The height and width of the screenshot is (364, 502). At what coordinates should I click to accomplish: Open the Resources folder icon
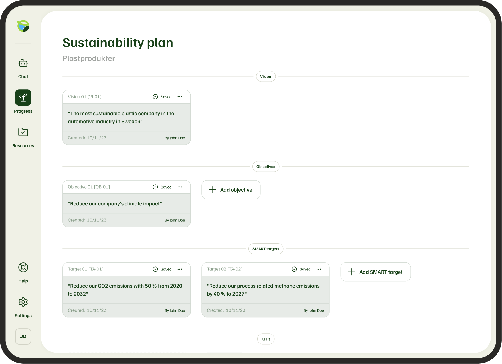(x=23, y=132)
